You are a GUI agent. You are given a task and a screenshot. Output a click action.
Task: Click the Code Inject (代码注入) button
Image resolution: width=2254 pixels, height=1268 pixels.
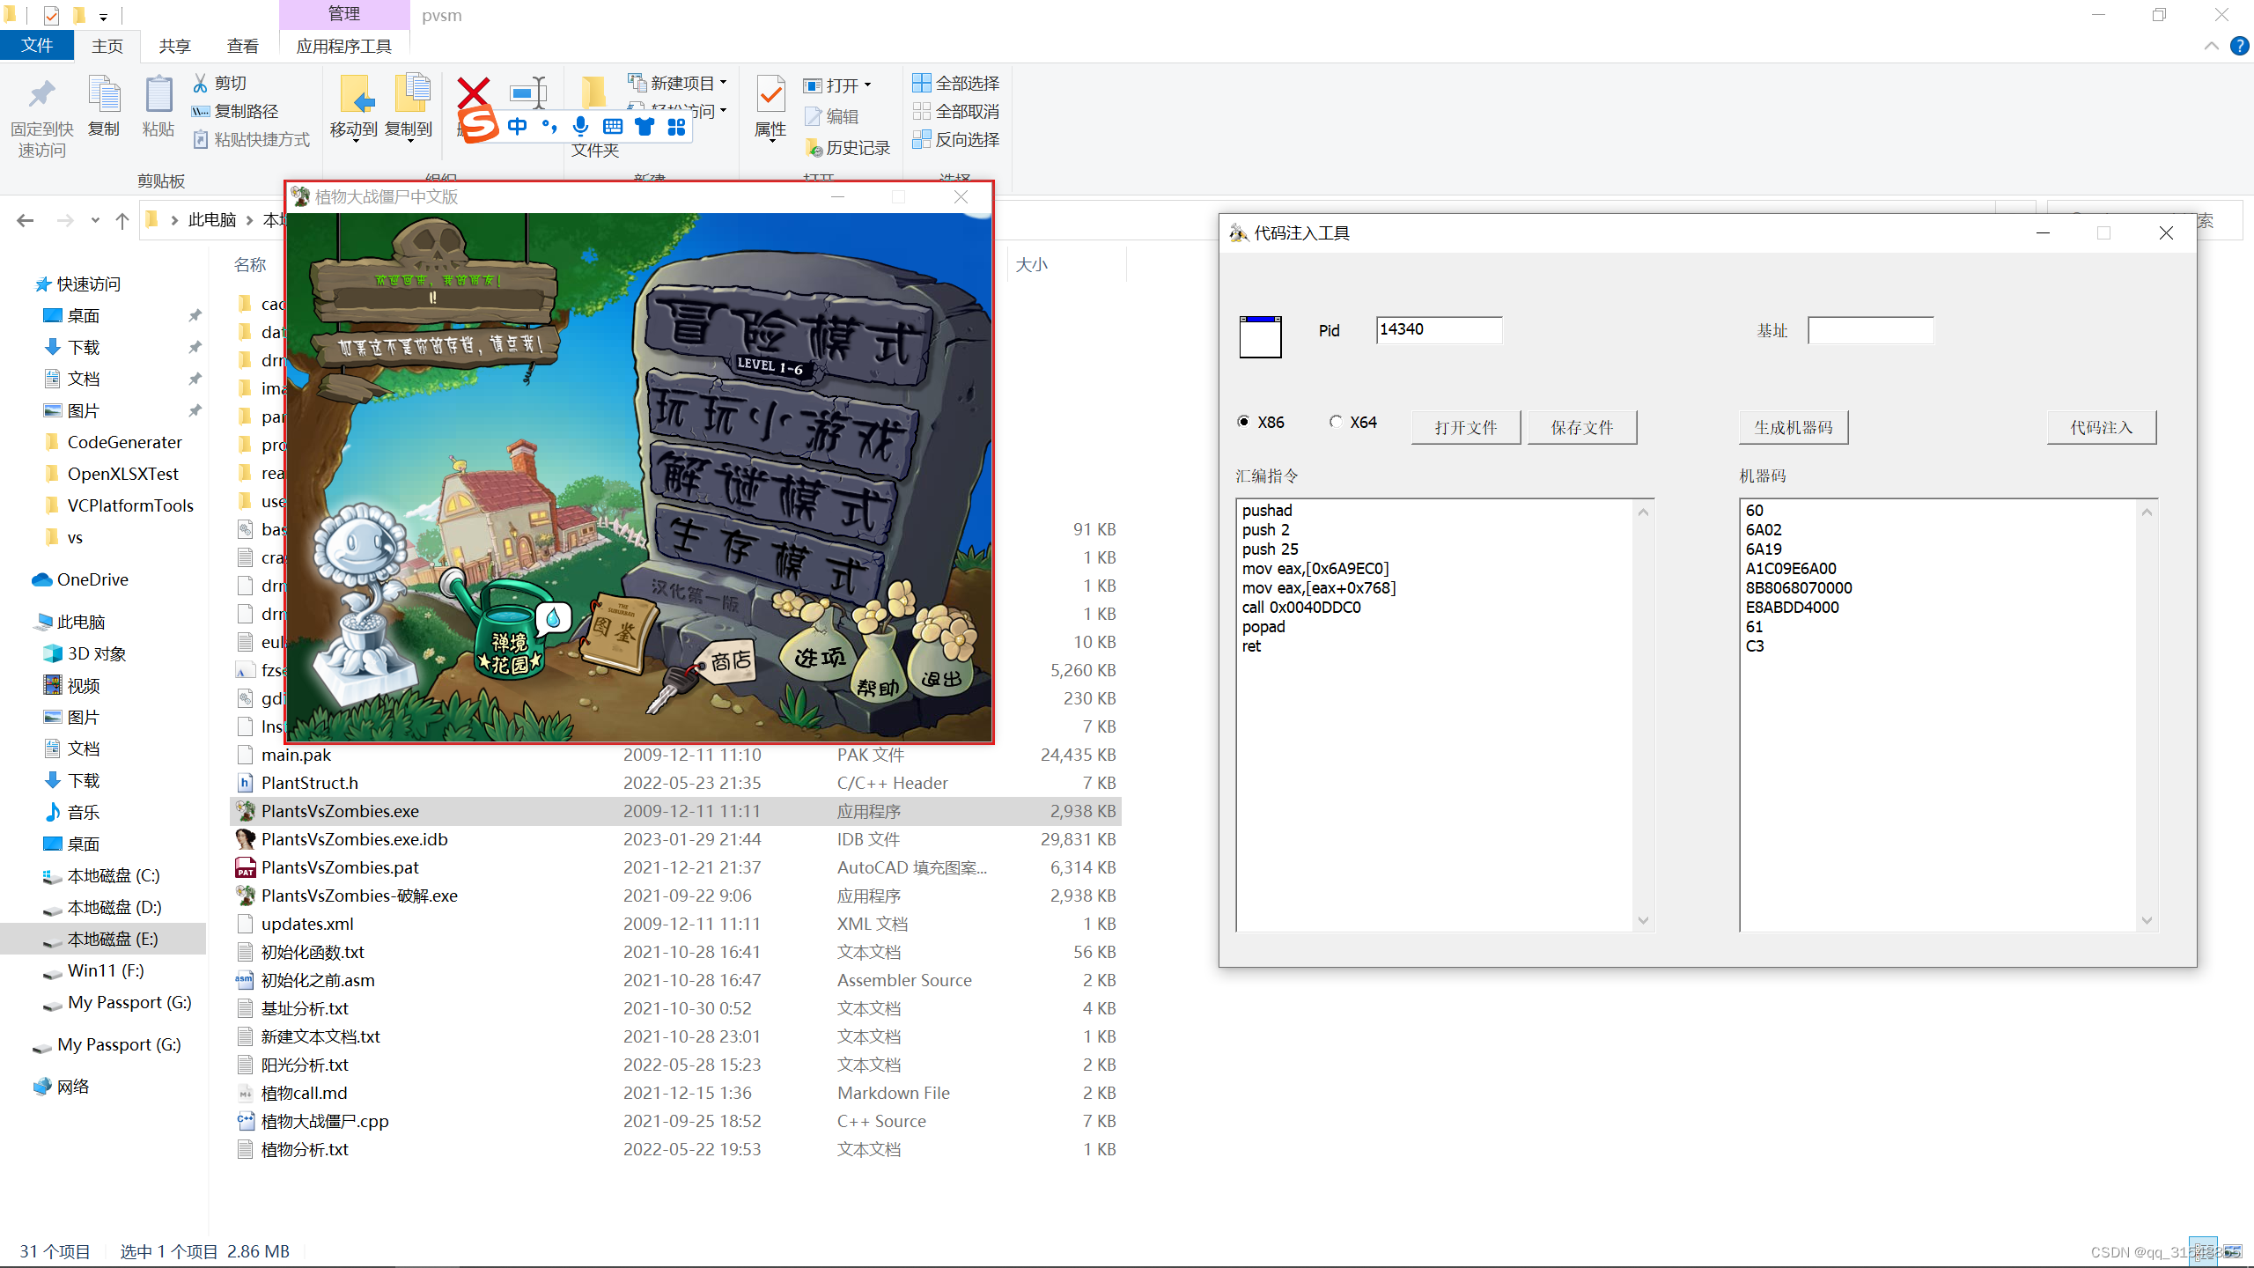tap(2101, 427)
